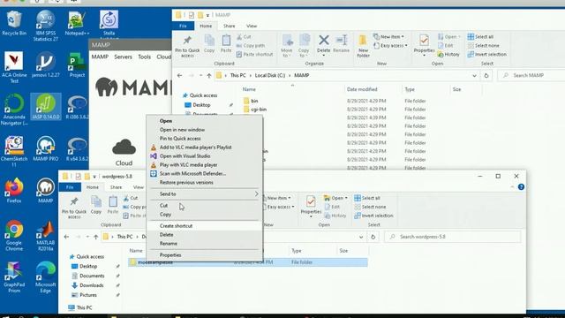The image size is (565, 318).
Task: Open the Open dropdown in wordpress-5.8 ribbon
Action: [x=335, y=198]
